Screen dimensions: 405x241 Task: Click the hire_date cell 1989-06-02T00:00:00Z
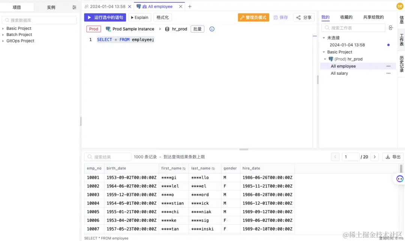[x=267, y=220]
